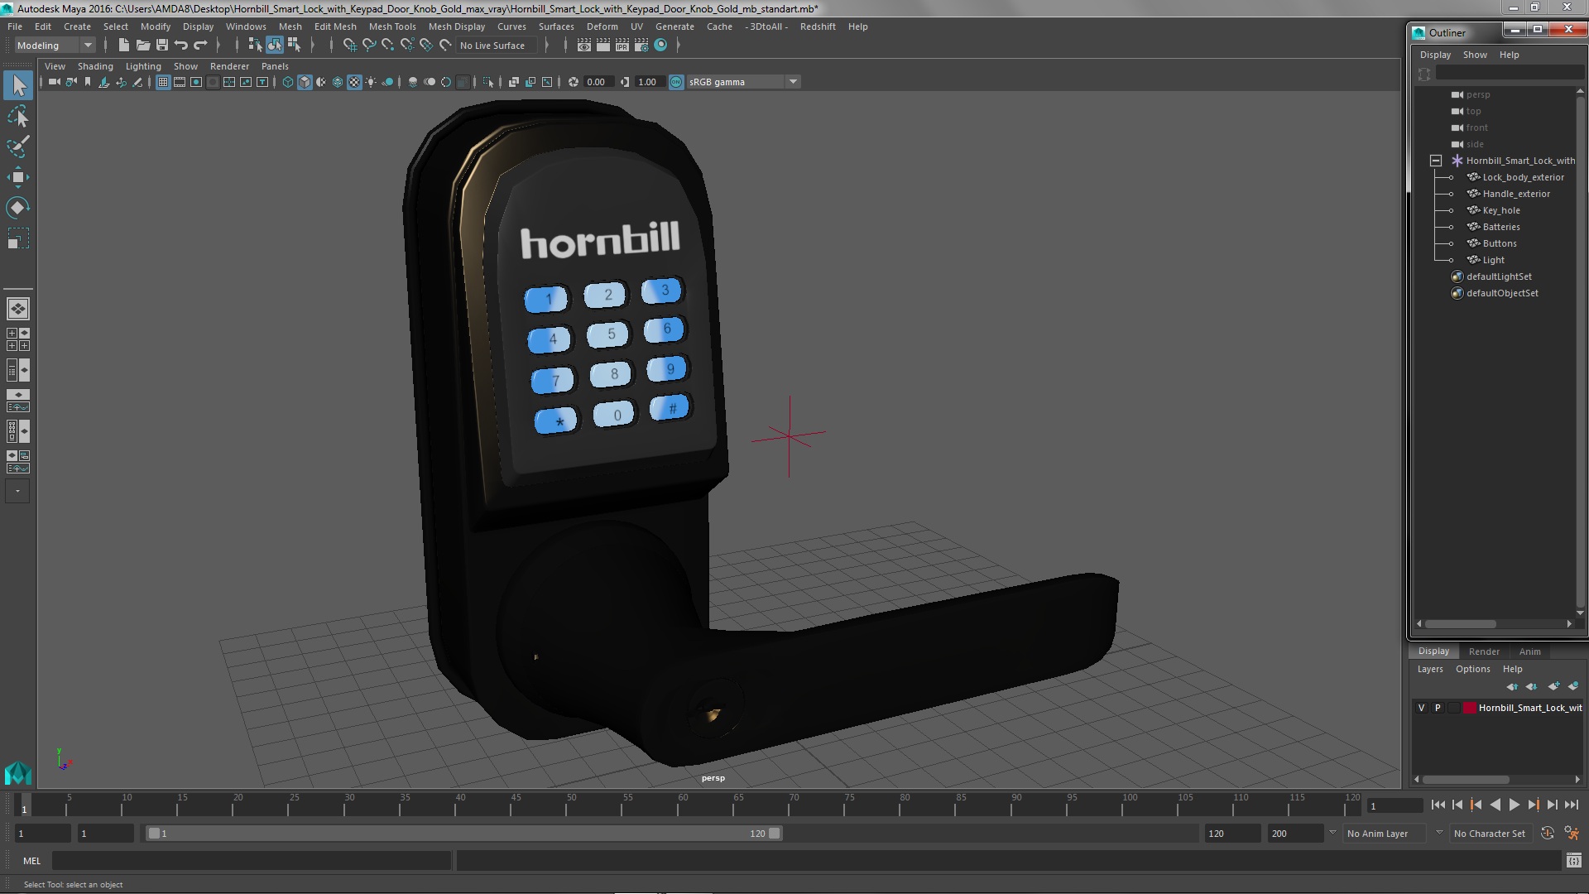
Task: Select Handle_exterior in the Outliner
Action: pyautogui.click(x=1516, y=194)
